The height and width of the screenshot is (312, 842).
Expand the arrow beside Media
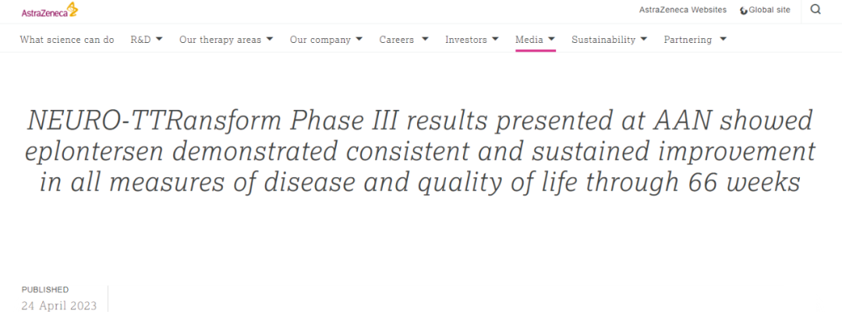point(551,39)
